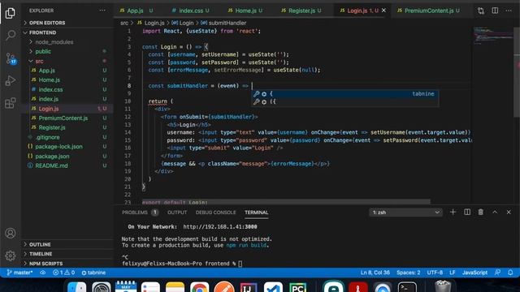The image size is (520, 292).
Task: Change language mode via JavaScript
Action: 474,273
